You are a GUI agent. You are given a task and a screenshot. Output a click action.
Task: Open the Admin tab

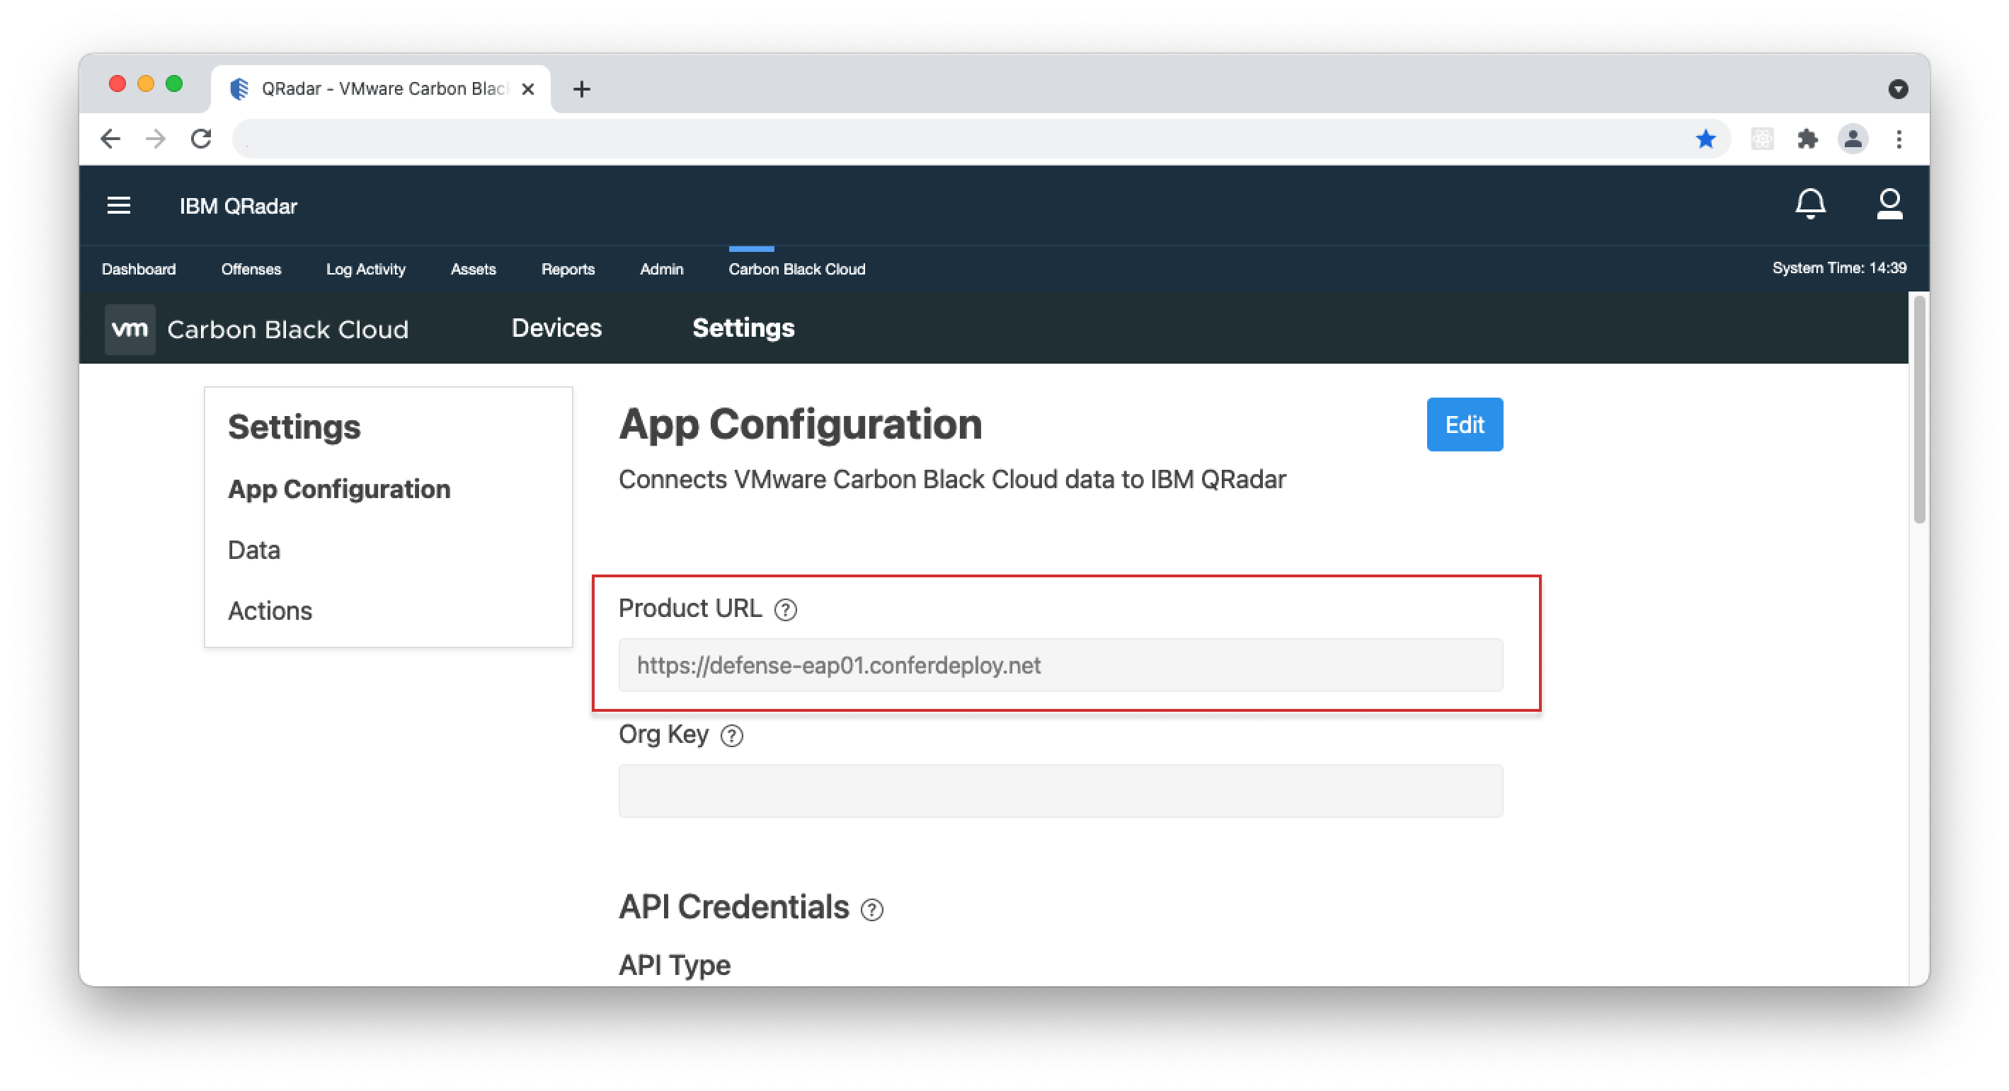pos(661,269)
